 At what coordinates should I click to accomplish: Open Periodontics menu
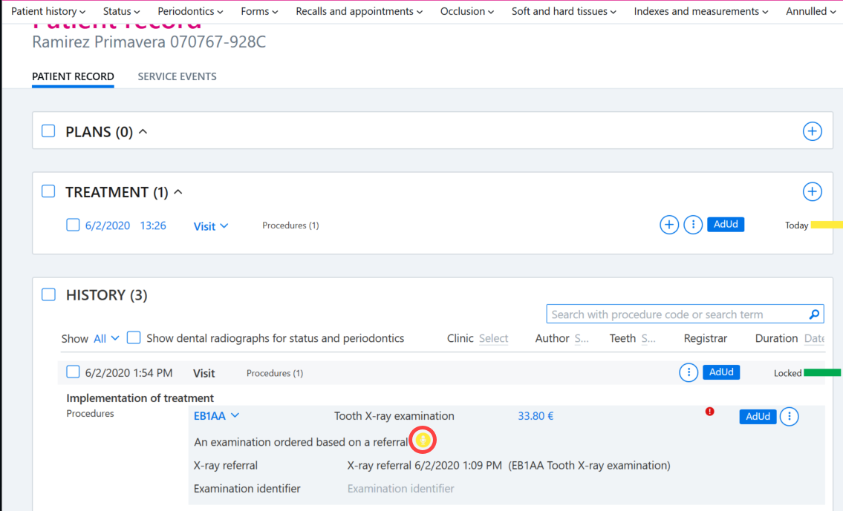190,11
